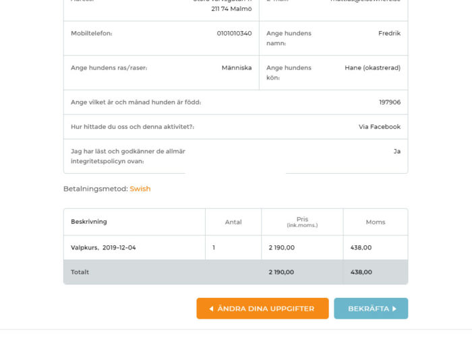This screenshot has width=472, height=337.
Task: Select the Valpkurs 2019-12-04 row description
Action: [103, 247]
